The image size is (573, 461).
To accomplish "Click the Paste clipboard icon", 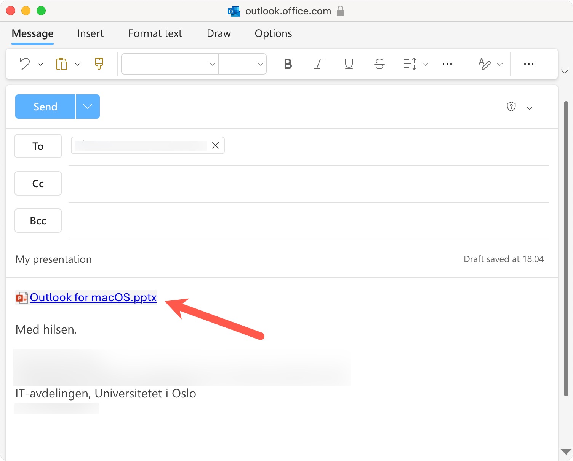I will (62, 64).
